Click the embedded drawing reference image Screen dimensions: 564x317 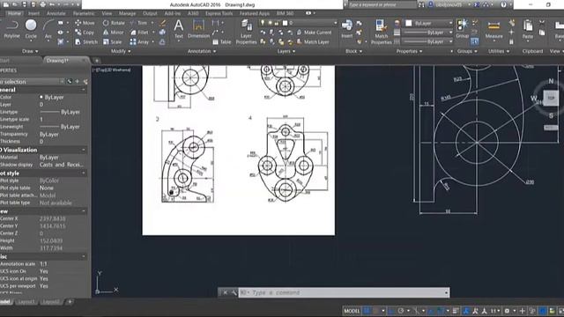(x=239, y=151)
